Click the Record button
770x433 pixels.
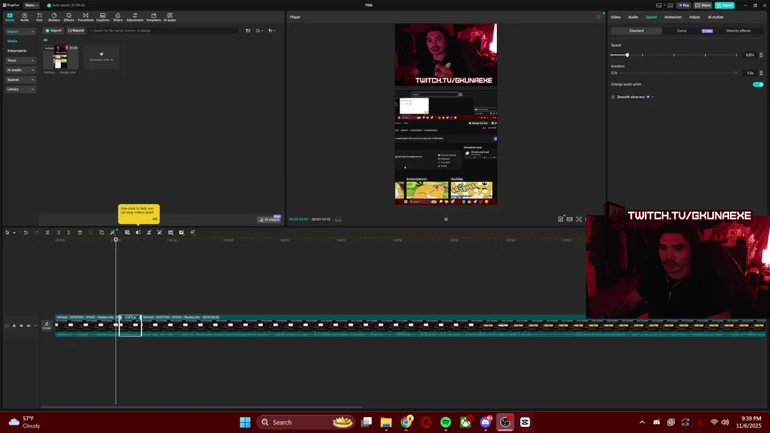pyautogui.click(x=76, y=30)
